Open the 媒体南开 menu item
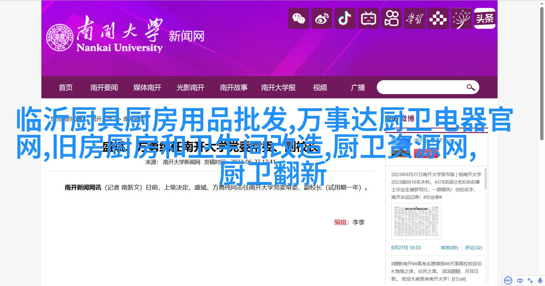Viewport: 545px width, 286px height. [x=147, y=87]
